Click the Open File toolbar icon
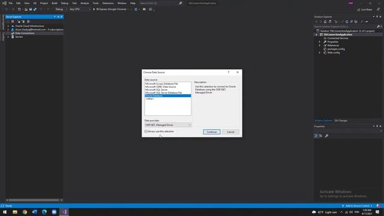Viewport: 384px width, 216px height. (26, 10)
